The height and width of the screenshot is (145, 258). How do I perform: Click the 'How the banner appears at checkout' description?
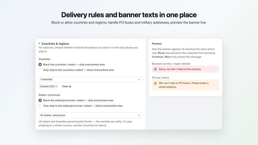(183, 53)
